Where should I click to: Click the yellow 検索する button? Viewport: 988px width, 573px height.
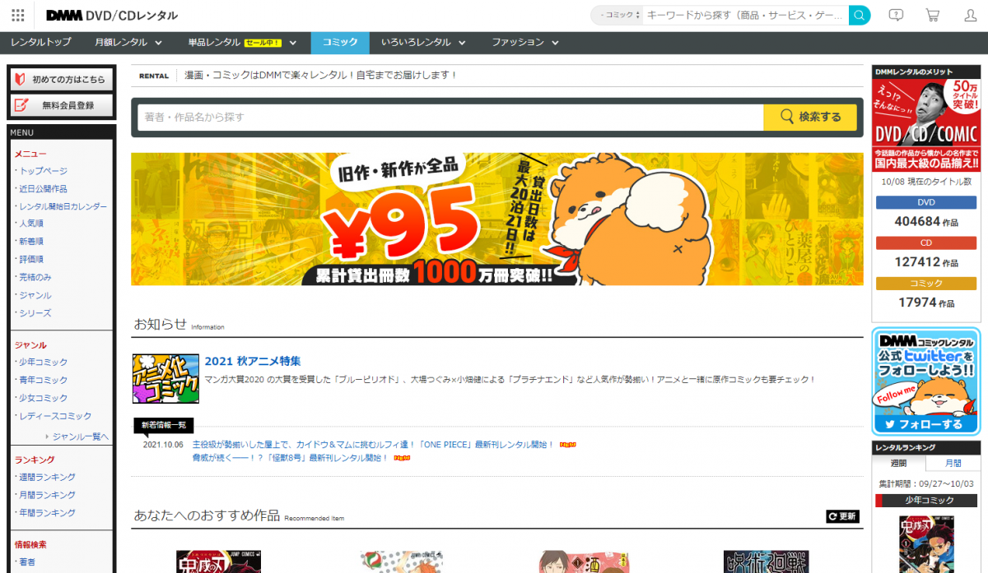click(x=810, y=117)
